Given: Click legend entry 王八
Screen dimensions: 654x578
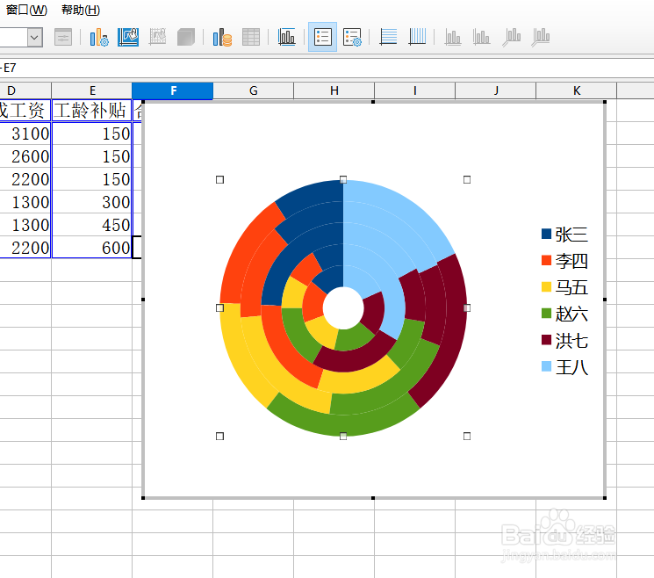Looking at the screenshot, I should coord(571,367).
